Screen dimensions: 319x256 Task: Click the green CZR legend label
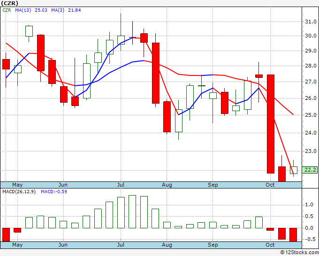point(7,10)
